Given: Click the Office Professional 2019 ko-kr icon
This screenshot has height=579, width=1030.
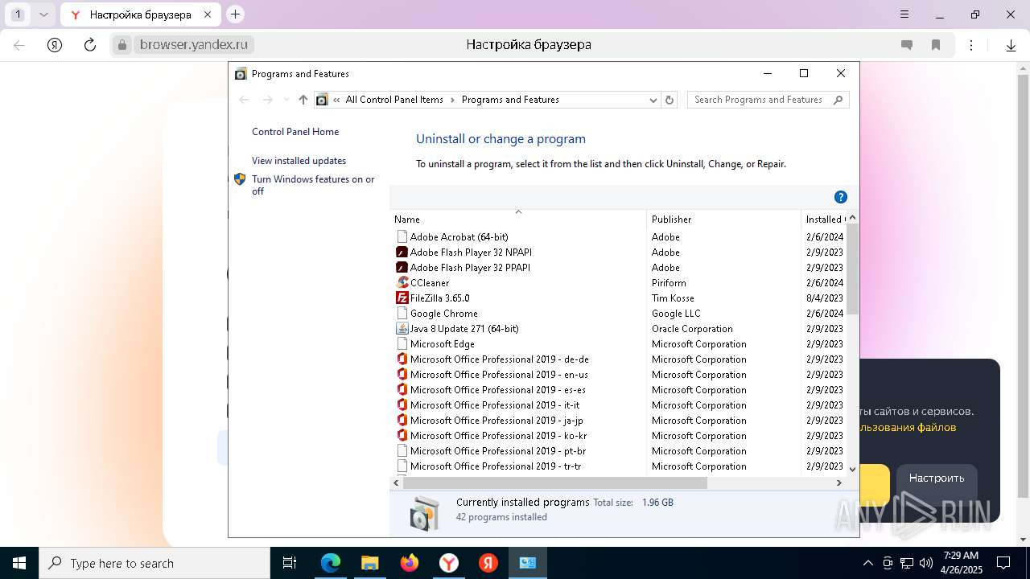Looking at the screenshot, I should pos(402,436).
